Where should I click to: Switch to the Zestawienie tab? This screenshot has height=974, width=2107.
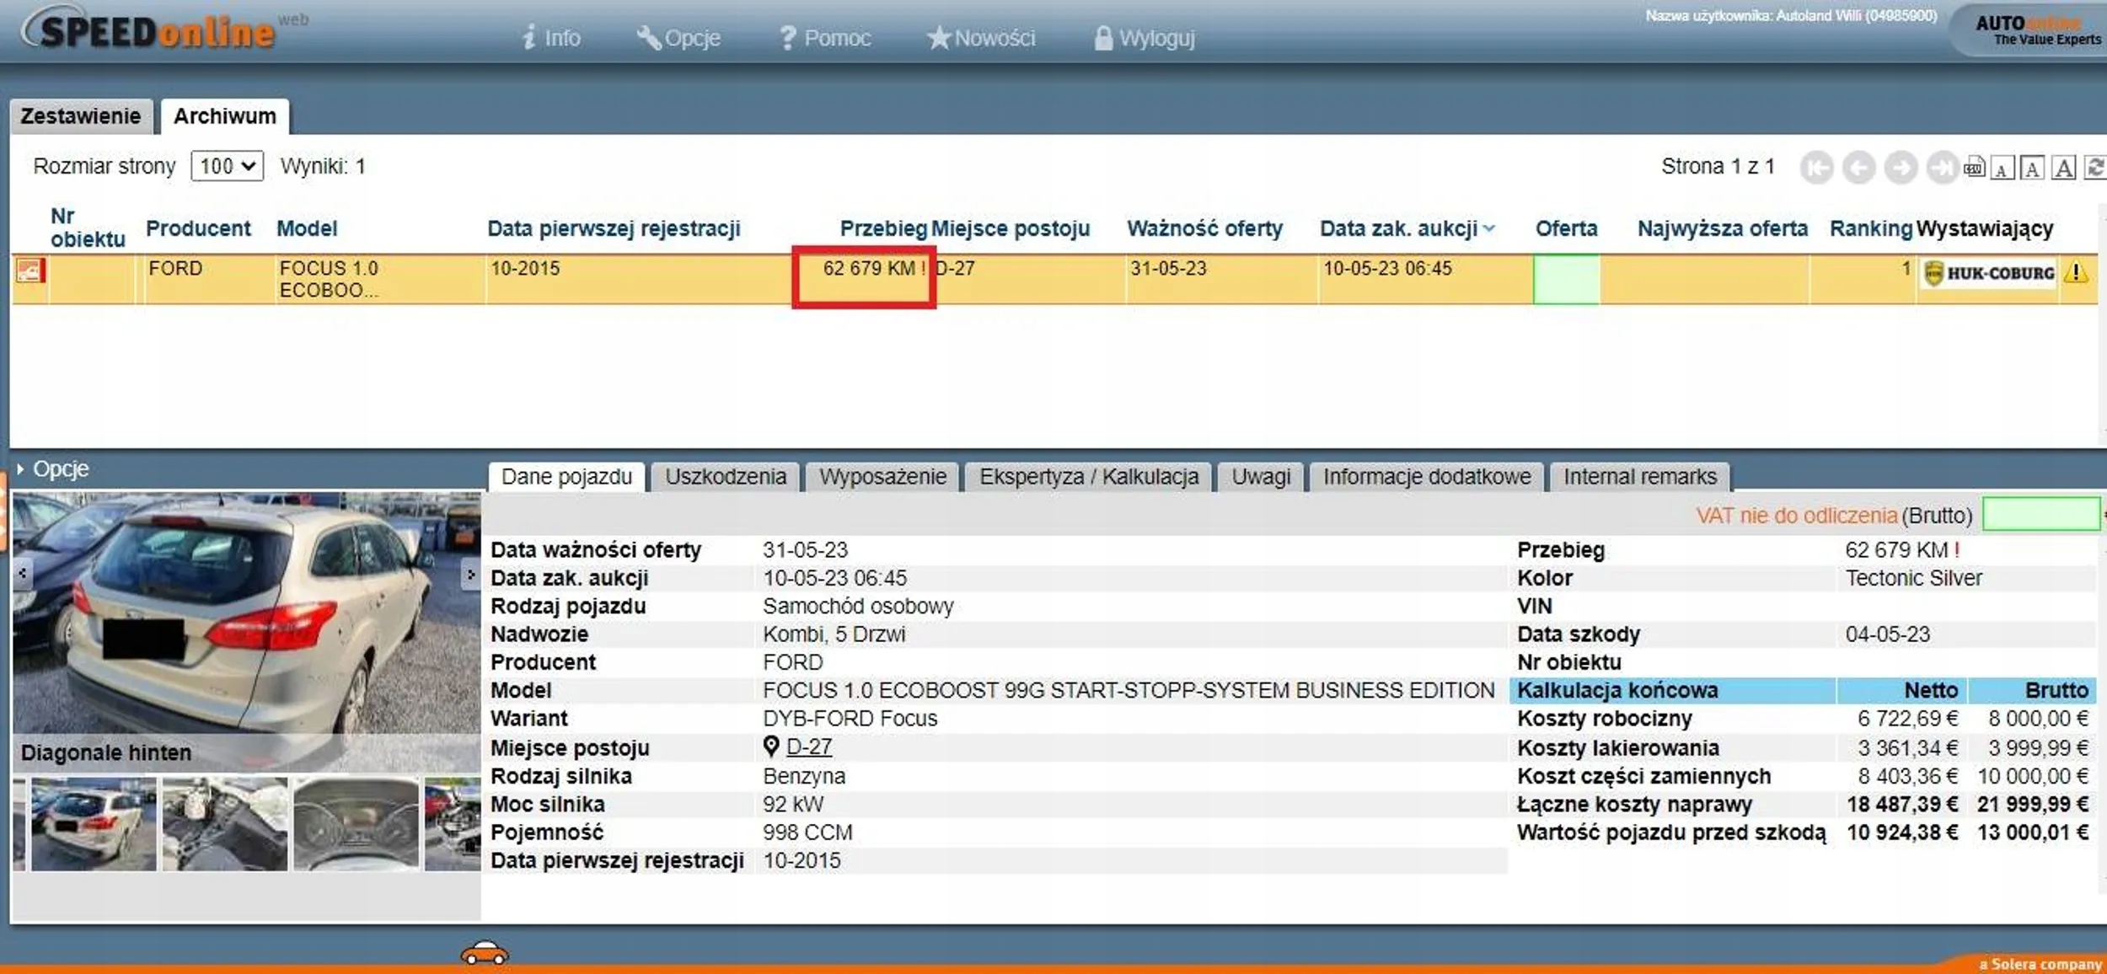click(x=81, y=116)
